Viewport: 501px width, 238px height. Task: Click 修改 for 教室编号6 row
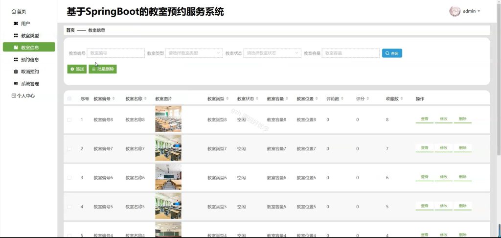[x=443, y=177]
